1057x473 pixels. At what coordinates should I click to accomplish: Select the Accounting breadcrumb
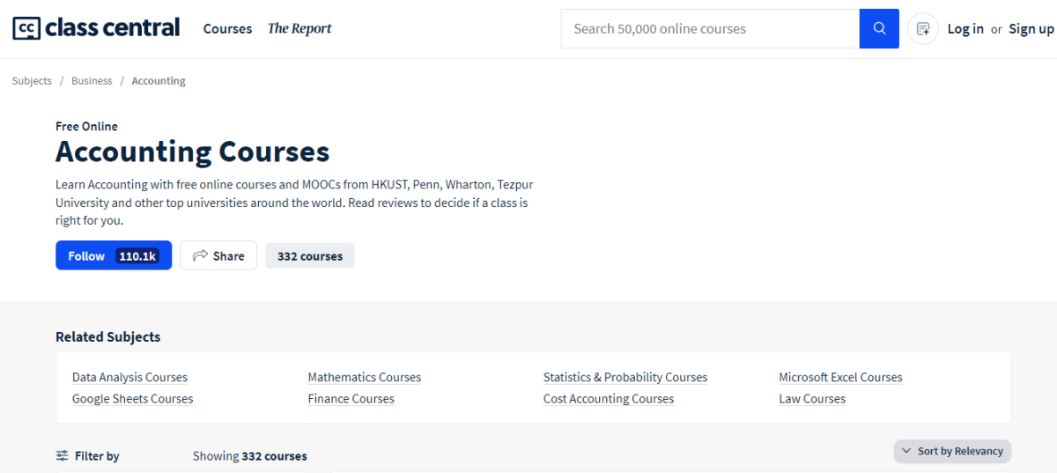coord(159,81)
